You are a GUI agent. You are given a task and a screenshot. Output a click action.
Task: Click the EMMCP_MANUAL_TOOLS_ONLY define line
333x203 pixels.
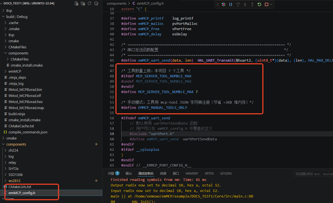(154, 107)
